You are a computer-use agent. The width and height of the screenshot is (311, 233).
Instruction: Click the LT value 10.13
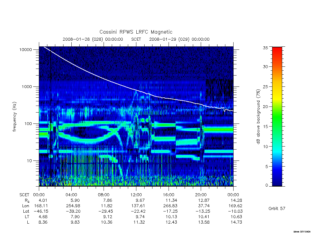click(171, 217)
